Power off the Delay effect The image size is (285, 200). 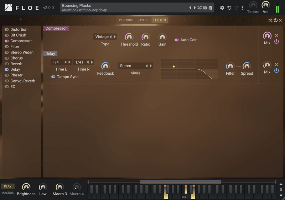pos(276,70)
